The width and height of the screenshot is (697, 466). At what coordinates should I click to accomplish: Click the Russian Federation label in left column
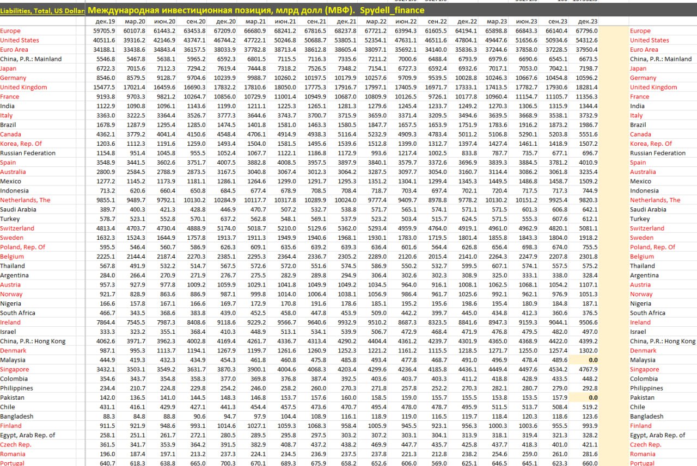click(x=28, y=153)
